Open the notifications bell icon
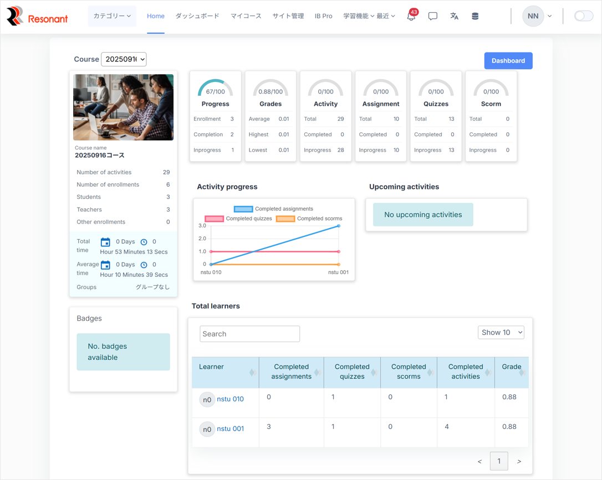Image resolution: width=602 pixels, height=480 pixels. (411, 17)
